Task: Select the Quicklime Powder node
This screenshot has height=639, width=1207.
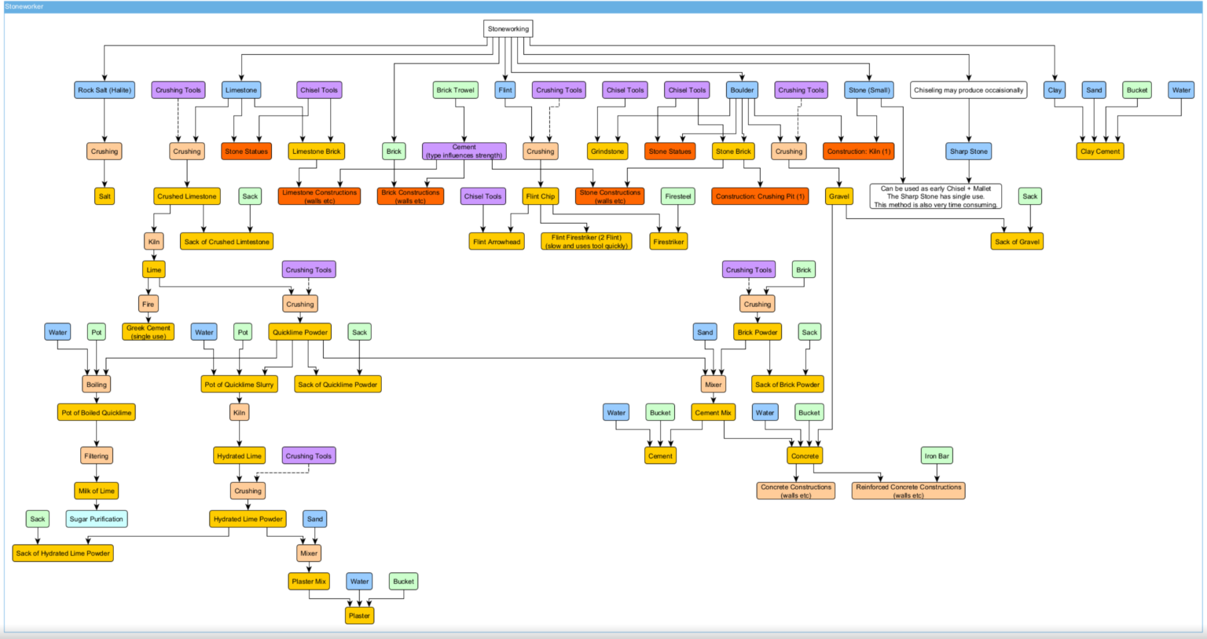Action: 300,332
